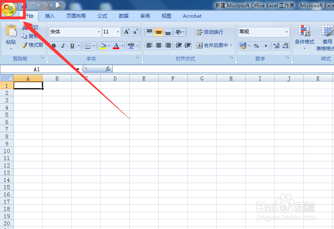This screenshot has height=229, width=334.
Task: Switch to the 视图 tab
Action: click(166, 16)
